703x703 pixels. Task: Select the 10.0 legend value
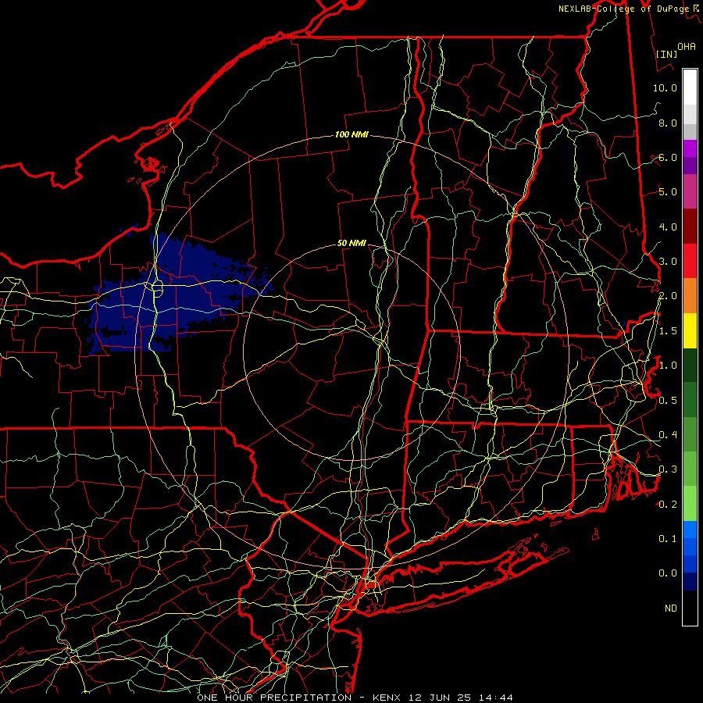click(665, 87)
